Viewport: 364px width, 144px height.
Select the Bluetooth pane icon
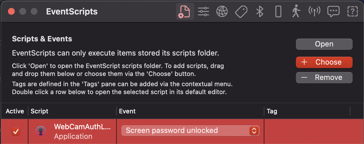260,12
